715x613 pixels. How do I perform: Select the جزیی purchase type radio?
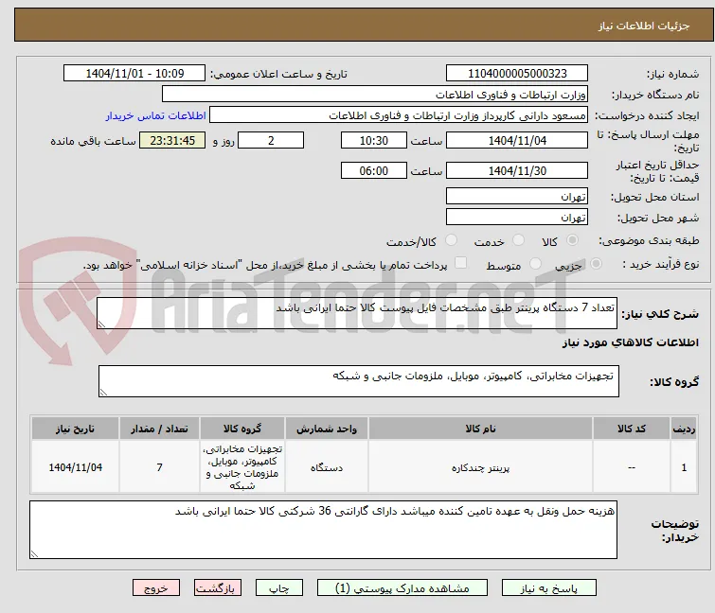[x=596, y=264]
